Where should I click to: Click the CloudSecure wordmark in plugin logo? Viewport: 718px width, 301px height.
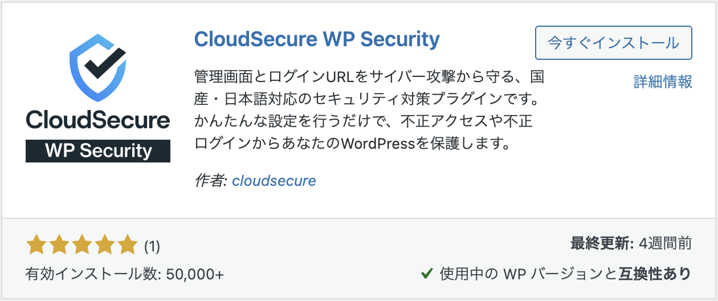(98, 120)
